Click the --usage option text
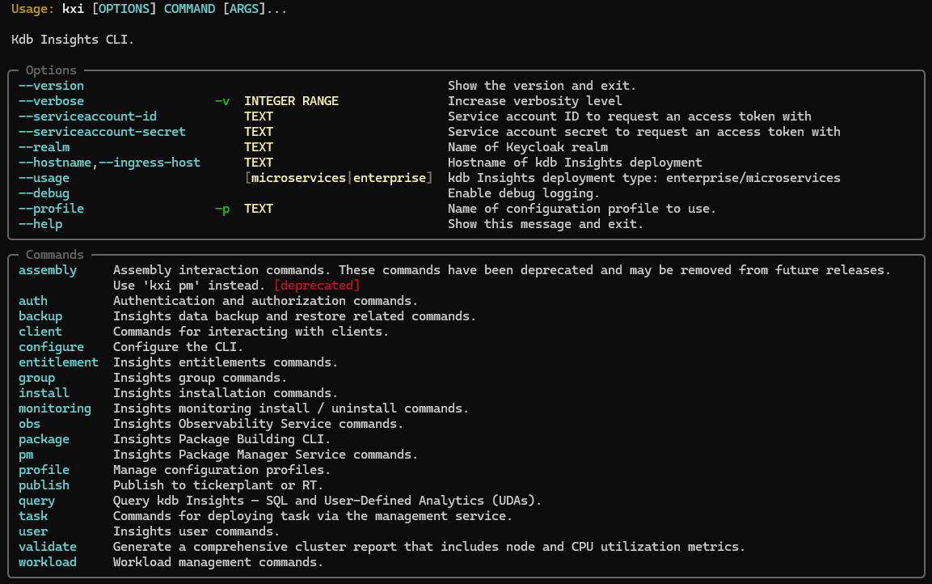The width and height of the screenshot is (932, 584). [x=44, y=179]
